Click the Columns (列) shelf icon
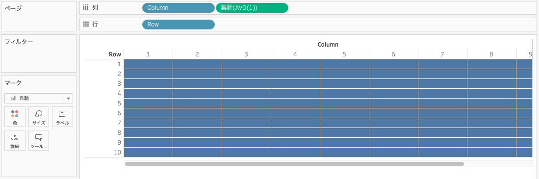This screenshot has height=179, width=539. (86, 7)
